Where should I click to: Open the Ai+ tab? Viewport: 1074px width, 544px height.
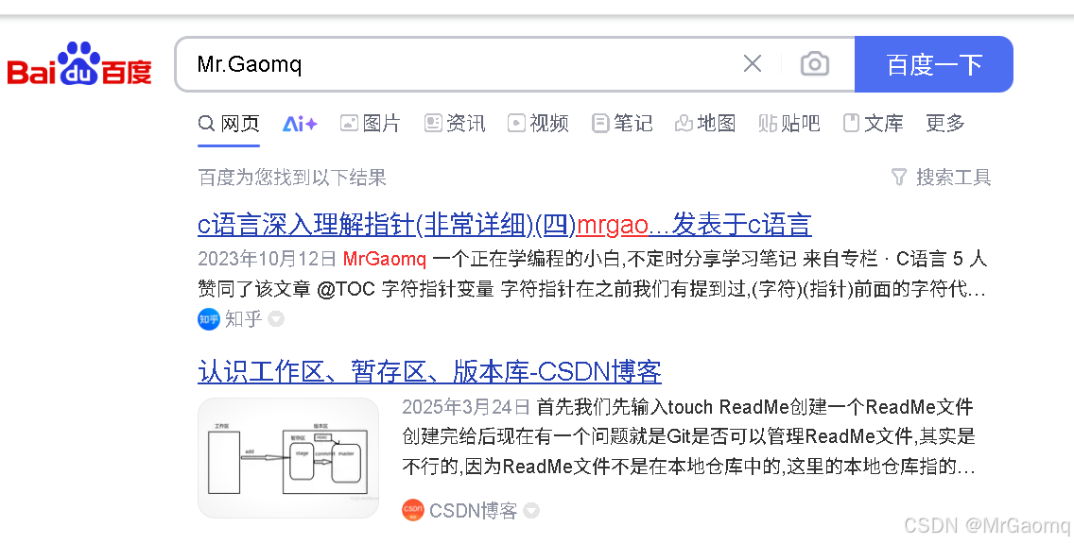click(x=300, y=124)
